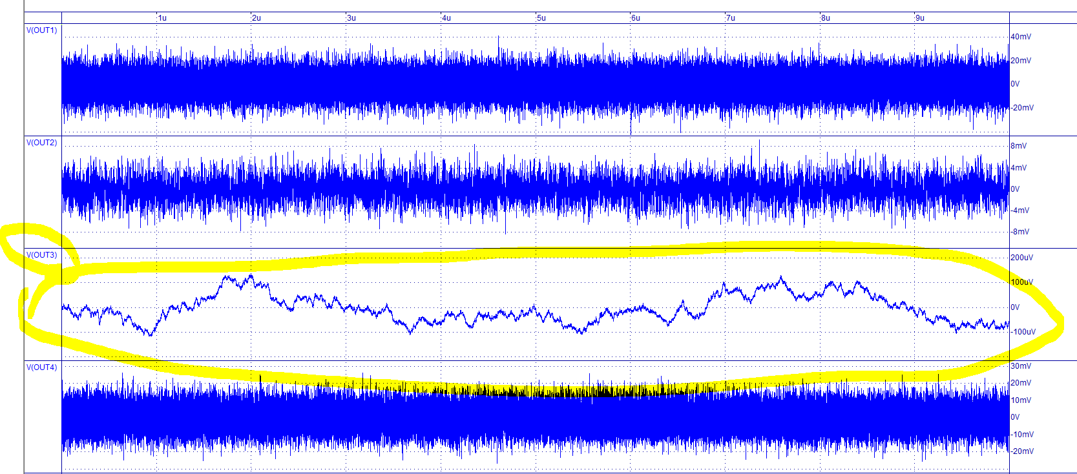This screenshot has width=1077, height=474.
Task: Click the 30mV label on V(OUT4) axis
Action: tap(1021, 366)
